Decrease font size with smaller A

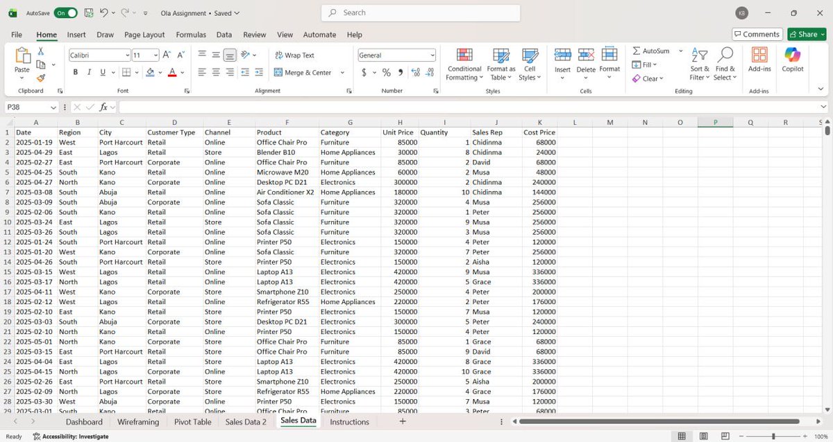pyautogui.click(x=181, y=55)
